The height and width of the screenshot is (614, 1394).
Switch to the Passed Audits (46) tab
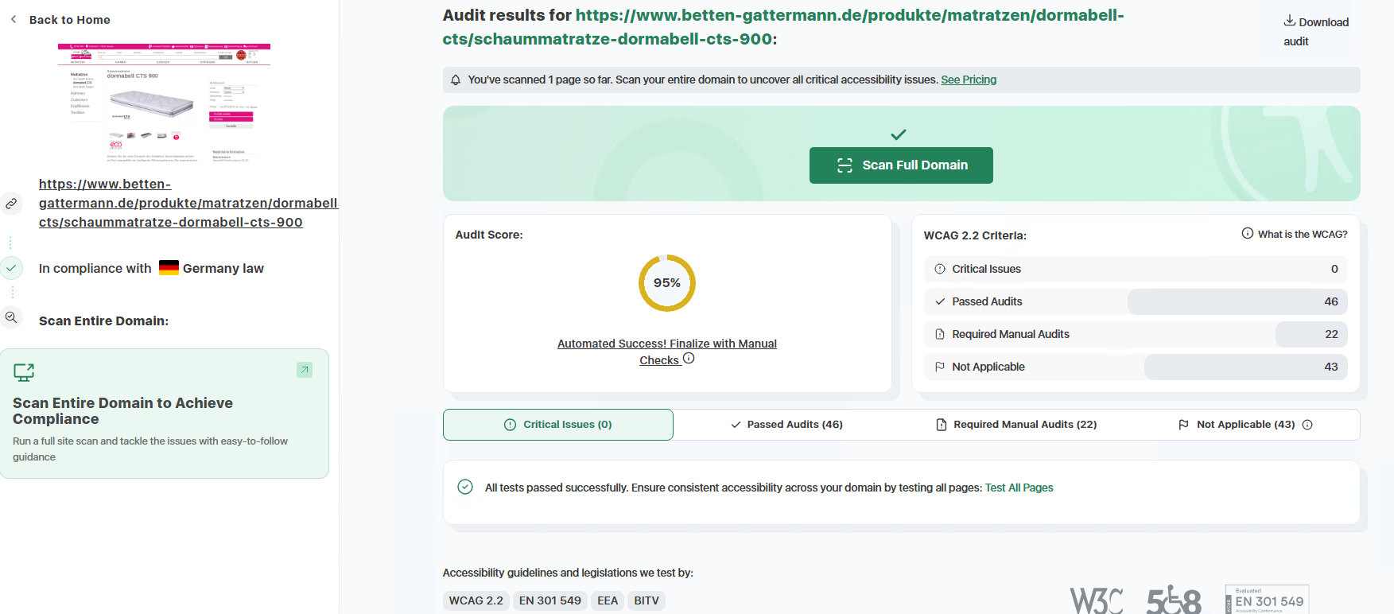(x=787, y=425)
